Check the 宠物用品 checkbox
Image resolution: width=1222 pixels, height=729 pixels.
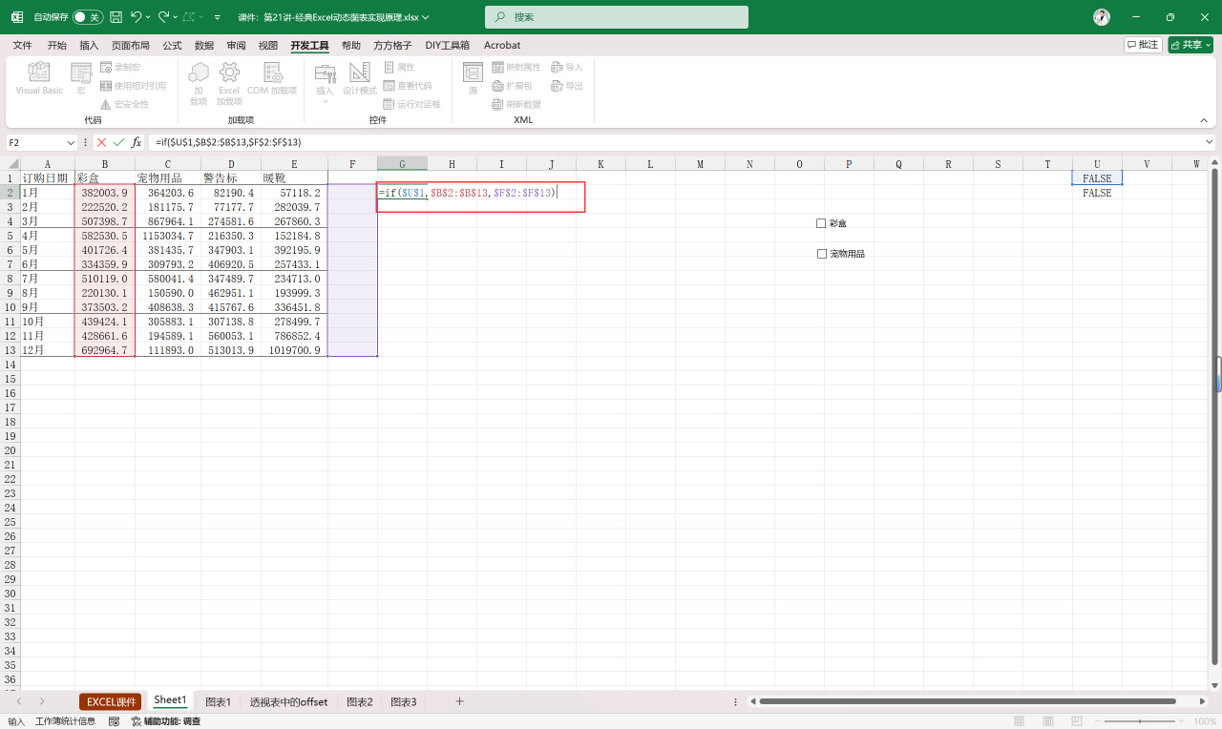point(821,254)
